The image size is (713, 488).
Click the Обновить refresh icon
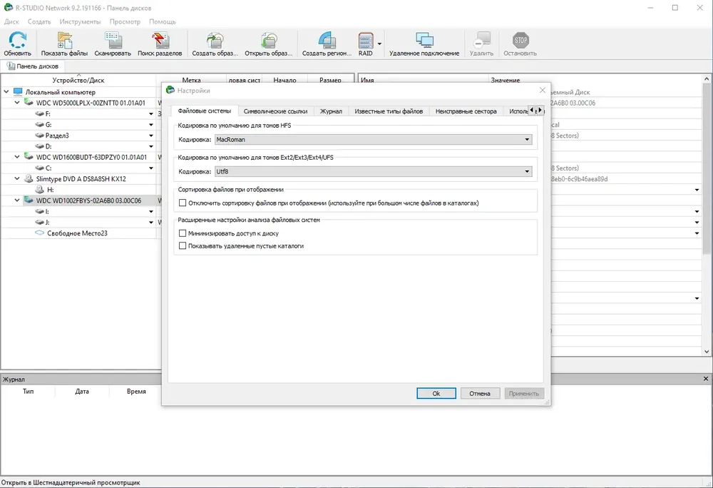pyautogui.click(x=17, y=40)
